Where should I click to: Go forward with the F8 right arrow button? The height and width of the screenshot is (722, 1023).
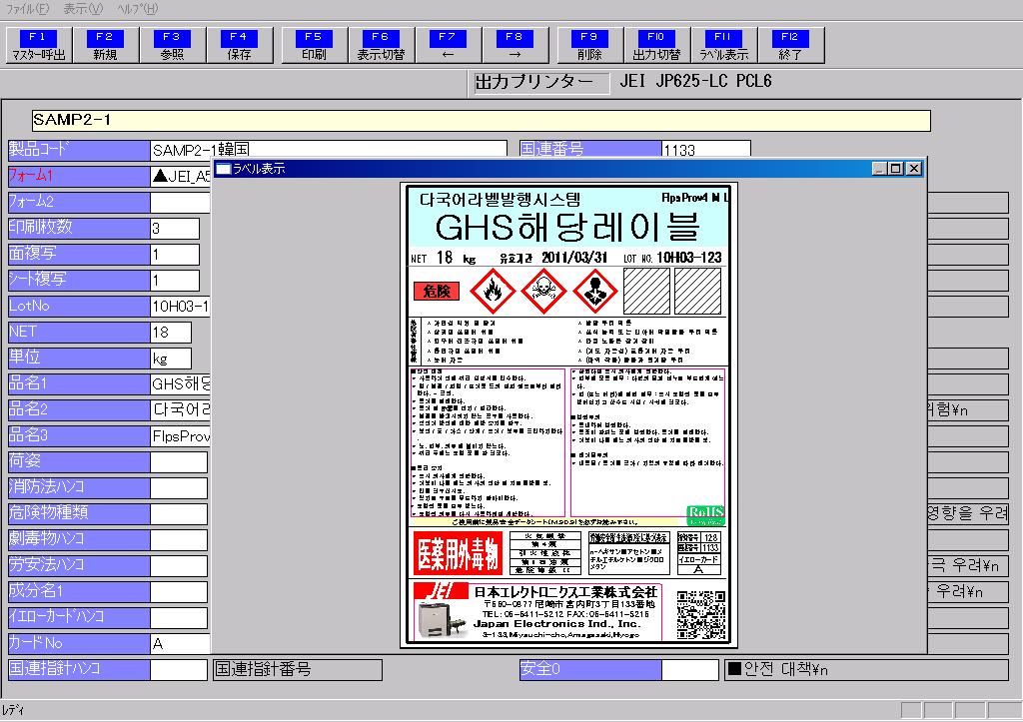[x=514, y=45]
